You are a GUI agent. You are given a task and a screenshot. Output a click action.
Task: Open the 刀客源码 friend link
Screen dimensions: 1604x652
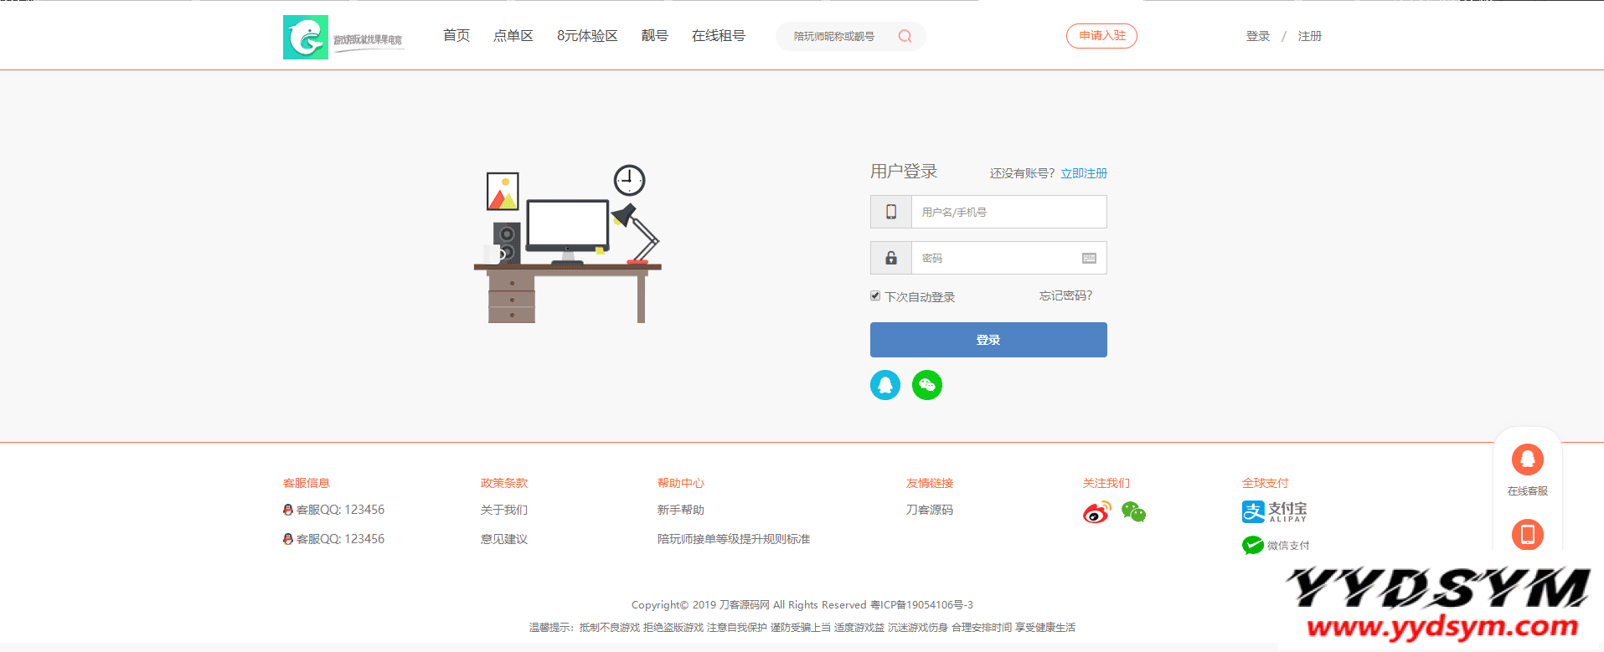click(x=930, y=510)
